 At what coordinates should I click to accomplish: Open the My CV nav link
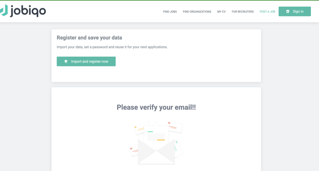[x=221, y=12]
